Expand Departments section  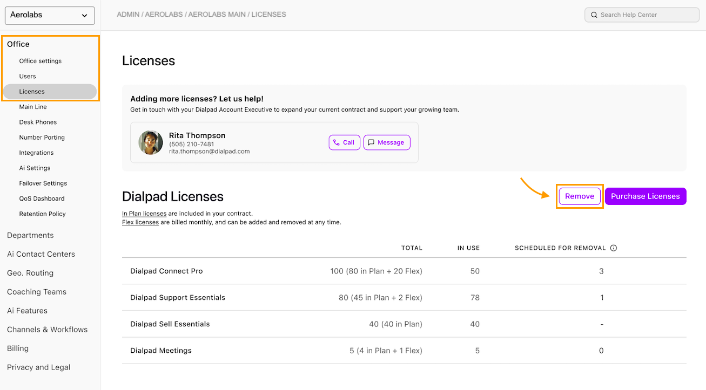(30, 235)
